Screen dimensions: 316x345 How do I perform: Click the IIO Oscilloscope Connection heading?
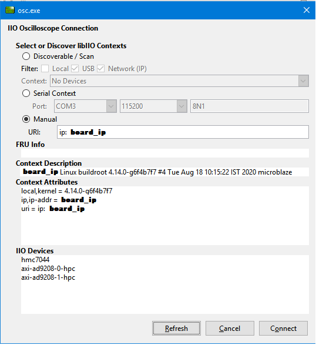click(53, 28)
